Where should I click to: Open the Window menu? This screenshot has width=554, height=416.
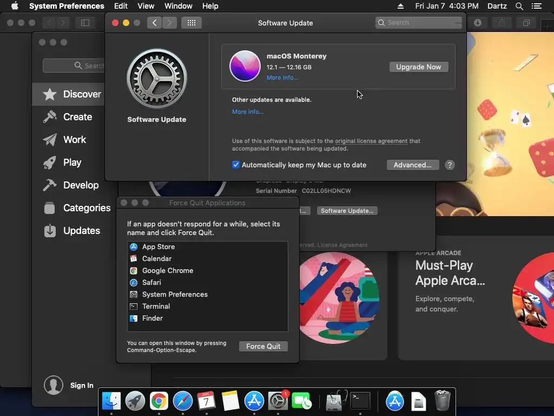click(179, 6)
